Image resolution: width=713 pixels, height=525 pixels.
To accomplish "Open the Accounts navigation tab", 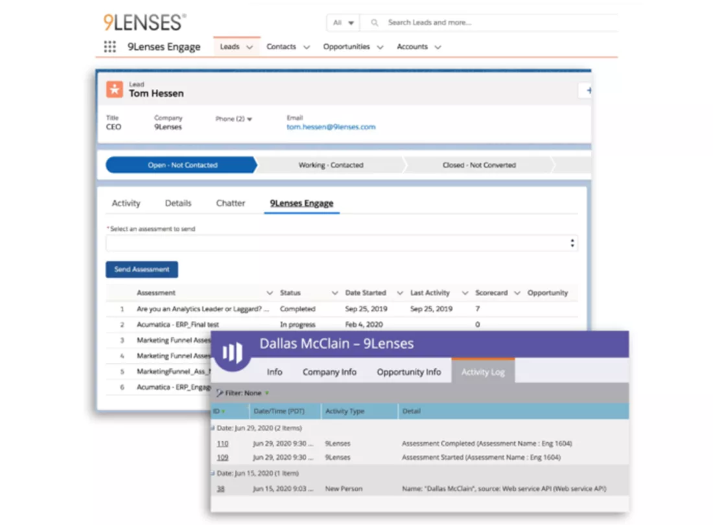I will point(412,47).
